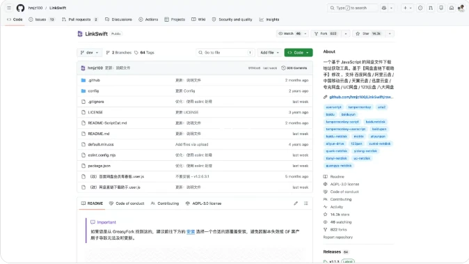Click the Go to file search field
Viewport: 469px width, 264px height.
click(225, 52)
